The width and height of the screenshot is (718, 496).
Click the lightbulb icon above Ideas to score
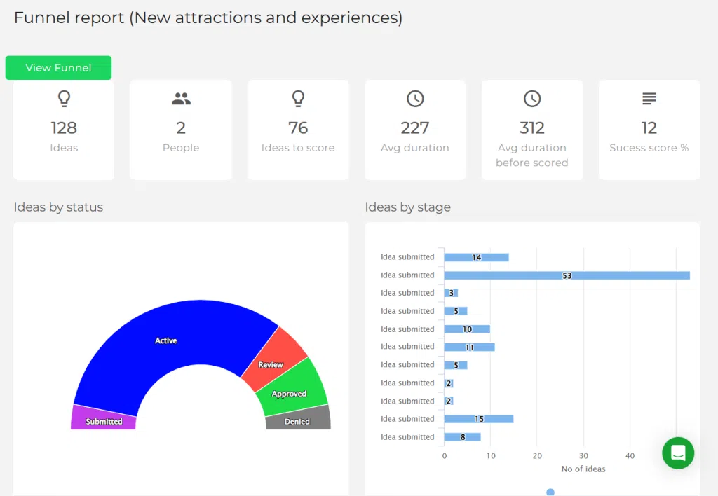coord(298,98)
